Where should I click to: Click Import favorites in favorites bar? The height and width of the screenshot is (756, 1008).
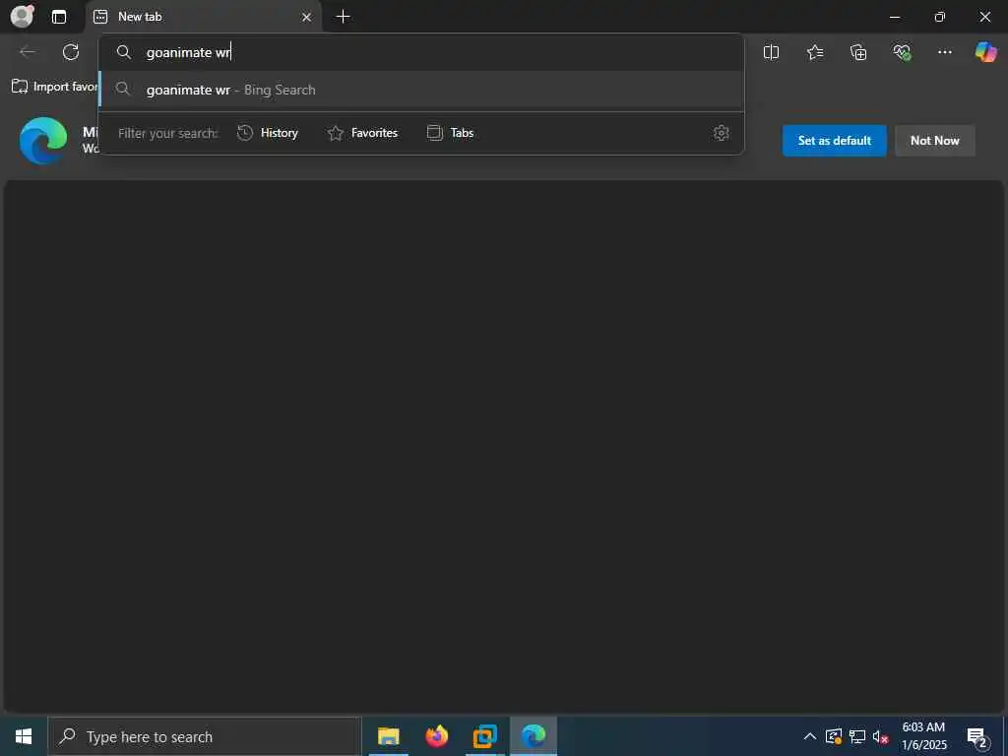[x=55, y=87]
